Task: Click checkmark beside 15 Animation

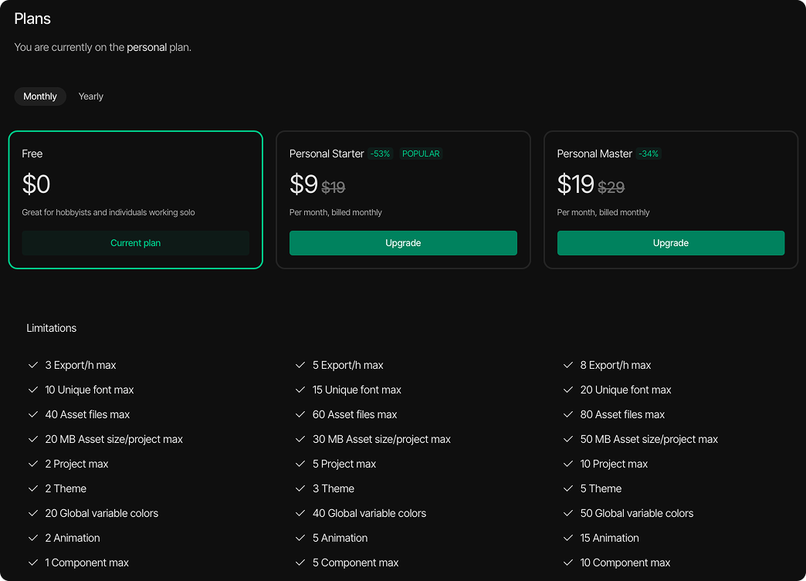Action: pos(569,538)
